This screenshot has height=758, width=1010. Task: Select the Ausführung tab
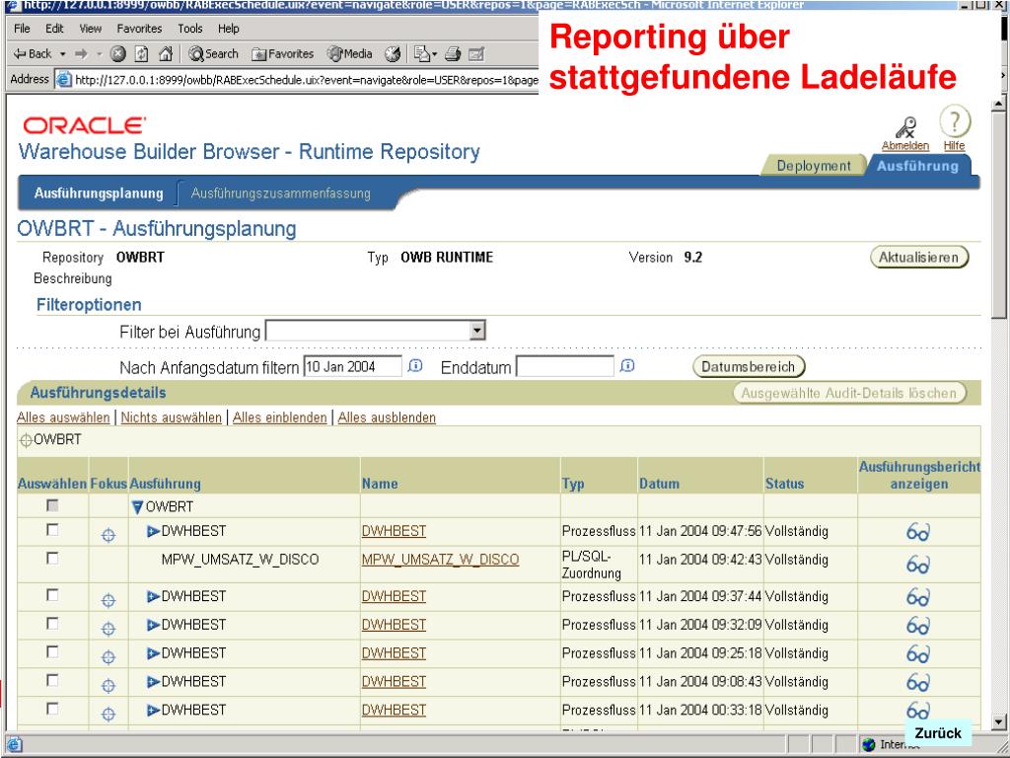pyautogui.click(x=917, y=166)
